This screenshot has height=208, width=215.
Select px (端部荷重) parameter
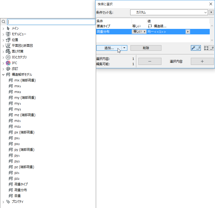pyautogui.click(x=24, y=132)
